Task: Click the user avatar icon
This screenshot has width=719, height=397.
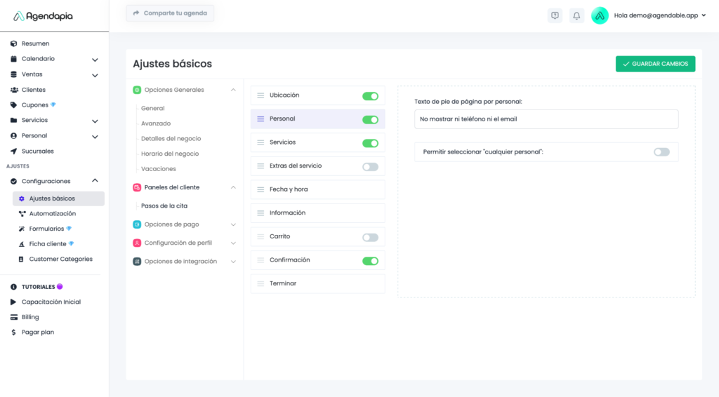Action: click(x=600, y=15)
